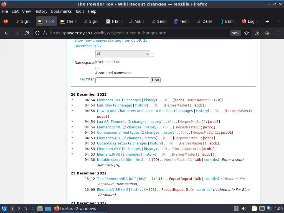Open history for Luis filho
The width and height of the screenshot is (284, 213).
pos(141,105)
